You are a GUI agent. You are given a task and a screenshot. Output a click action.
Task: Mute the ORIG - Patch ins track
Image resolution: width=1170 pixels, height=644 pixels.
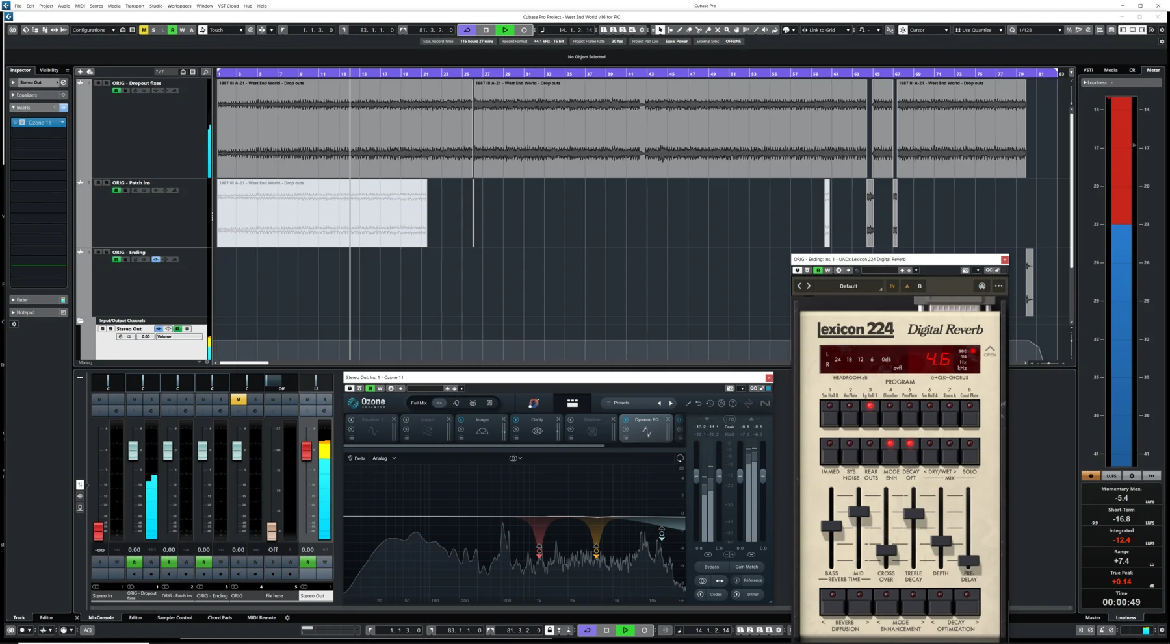point(97,182)
